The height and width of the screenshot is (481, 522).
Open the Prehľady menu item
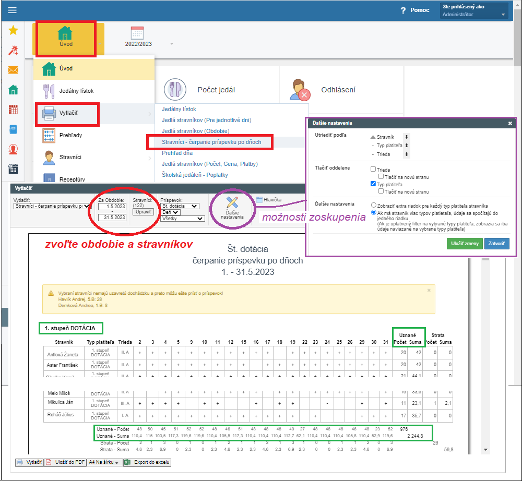tap(94, 136)
